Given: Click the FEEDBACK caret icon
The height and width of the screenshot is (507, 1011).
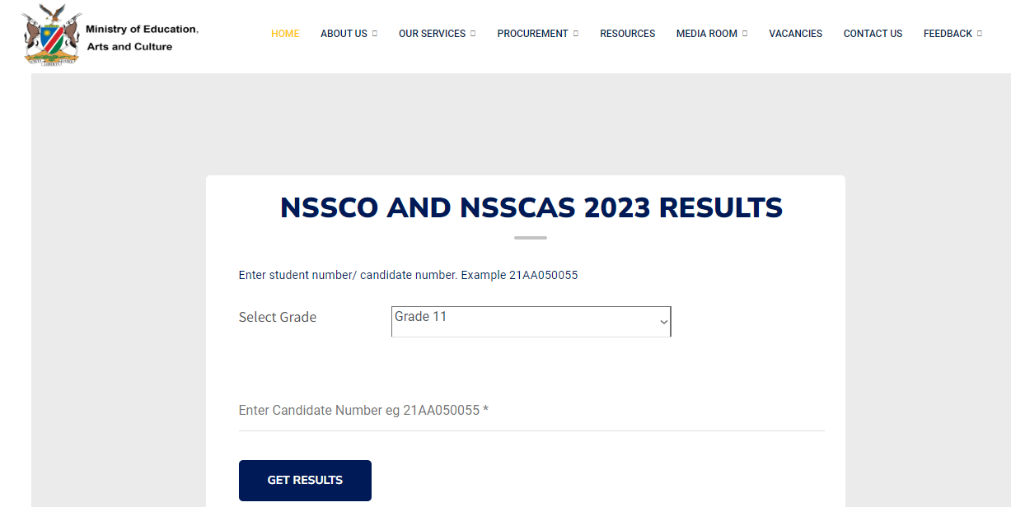Looking at the screenshot, I should pos(979,34).
